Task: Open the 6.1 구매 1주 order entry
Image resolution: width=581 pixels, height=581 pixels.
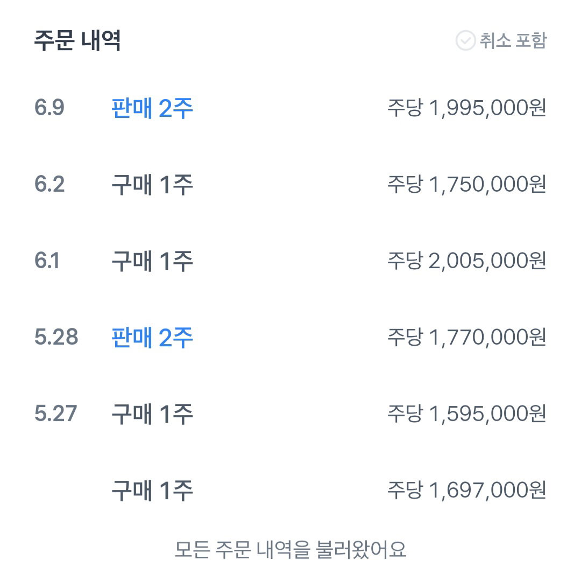Action: pos(290,261)
